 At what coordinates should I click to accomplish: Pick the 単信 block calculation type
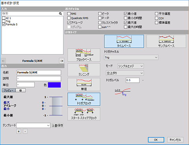(x=84, y=84)
